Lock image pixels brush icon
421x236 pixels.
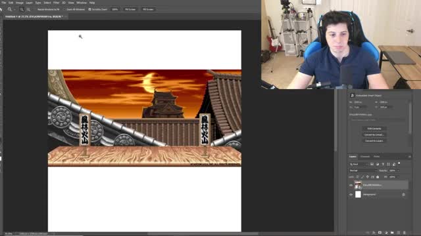coord(362,177)
